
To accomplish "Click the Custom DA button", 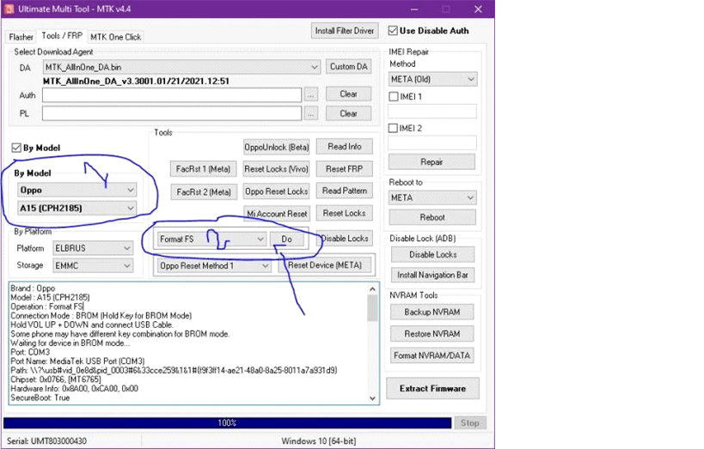I will pos(349,67).
